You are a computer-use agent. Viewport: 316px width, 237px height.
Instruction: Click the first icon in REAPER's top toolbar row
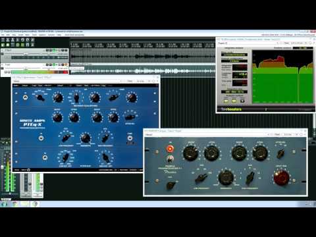[3, 39]
